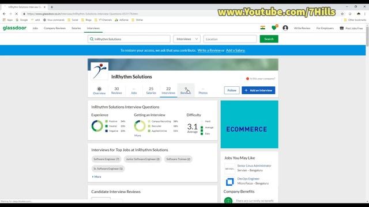Screen dimensions: 369x207
Task: Click the InRhythm Solutions company logo
Action: click(x=100, y=71)
